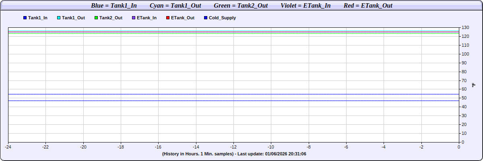
Task: Click the 50 y-axis value label
Action: (464, 98)
